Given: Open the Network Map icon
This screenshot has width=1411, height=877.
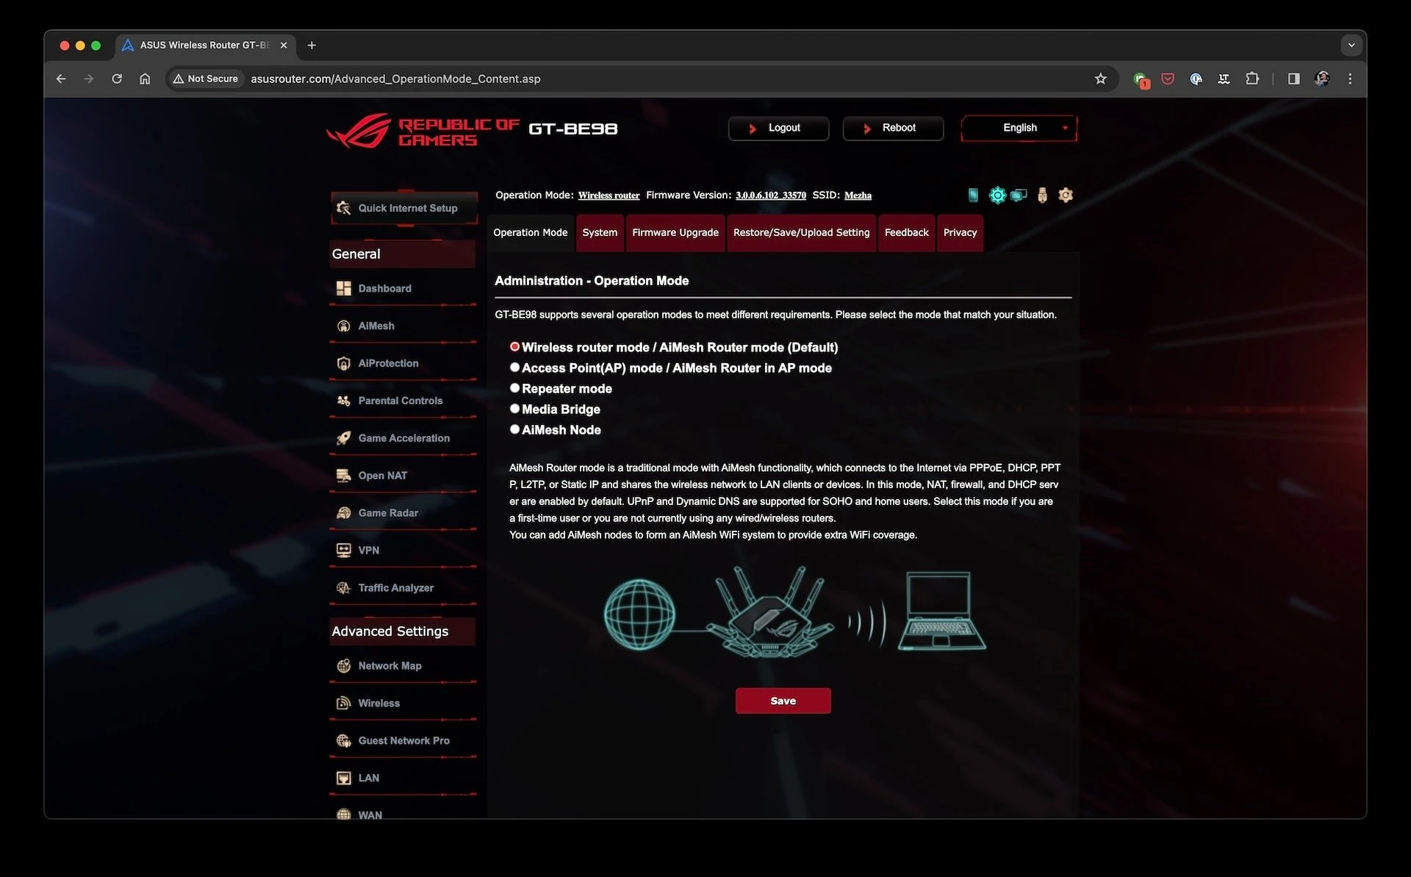Looking at the screenshot, I should (x=343, y=666).
